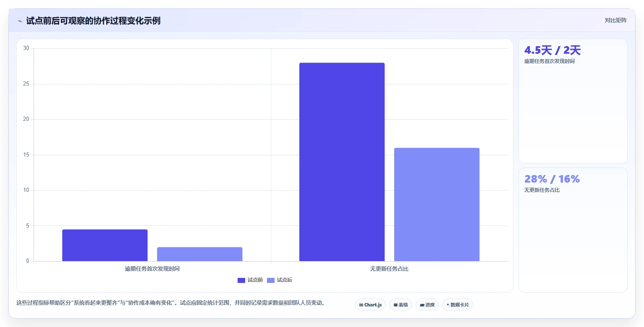Click the y-axis value 5
Viewport: 644px width, 327px height.
pos(28,225)
